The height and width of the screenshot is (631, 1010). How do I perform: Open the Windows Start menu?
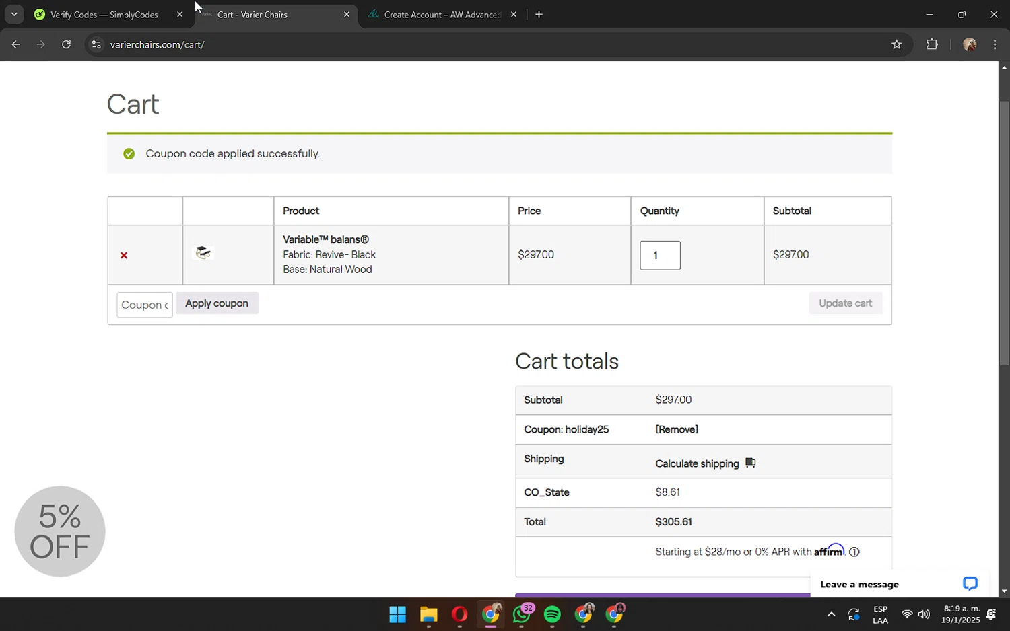(397, 615)
